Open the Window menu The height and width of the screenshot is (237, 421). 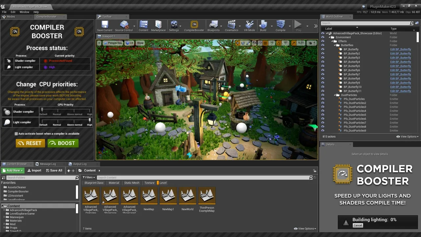pos(24,12)
